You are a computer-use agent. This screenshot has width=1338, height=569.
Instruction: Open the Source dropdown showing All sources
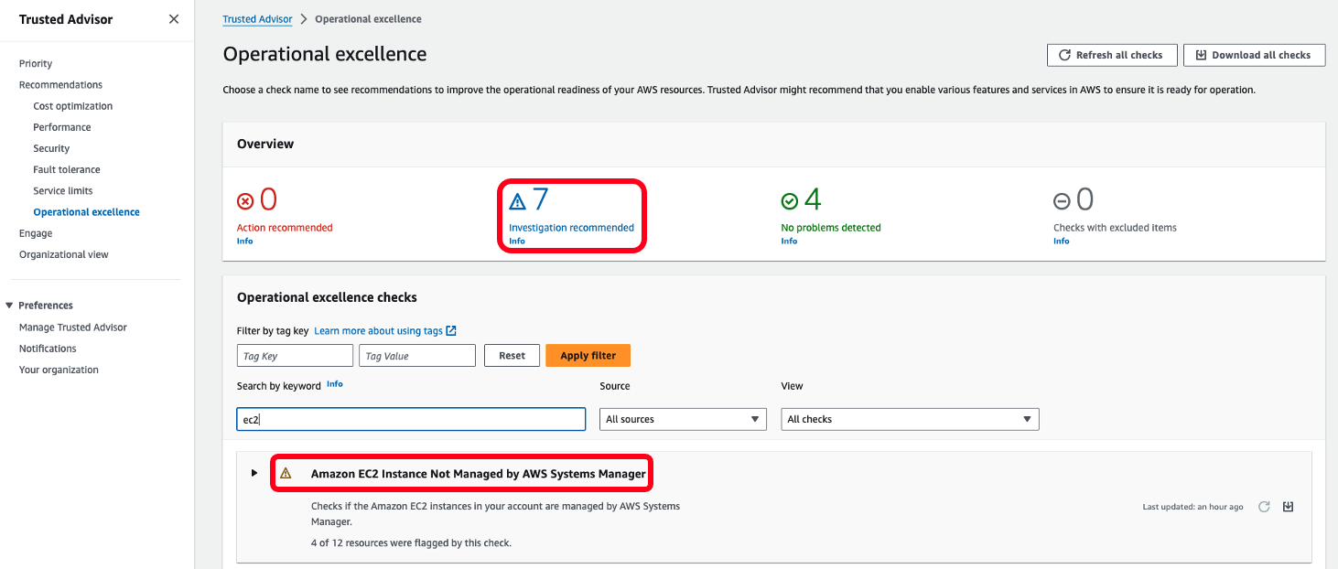coord(683,419)
